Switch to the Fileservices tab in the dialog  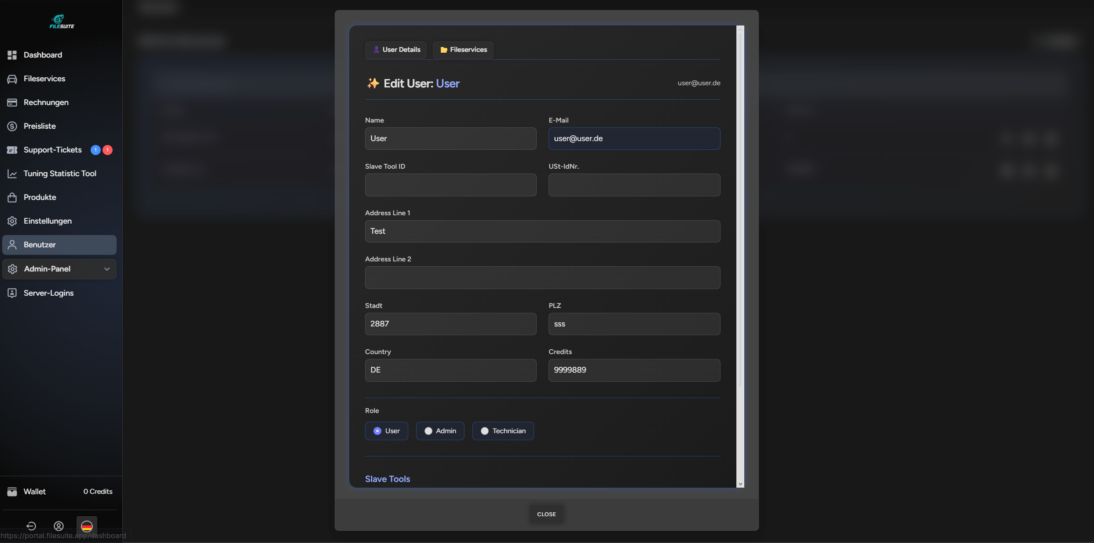[463, 50]
